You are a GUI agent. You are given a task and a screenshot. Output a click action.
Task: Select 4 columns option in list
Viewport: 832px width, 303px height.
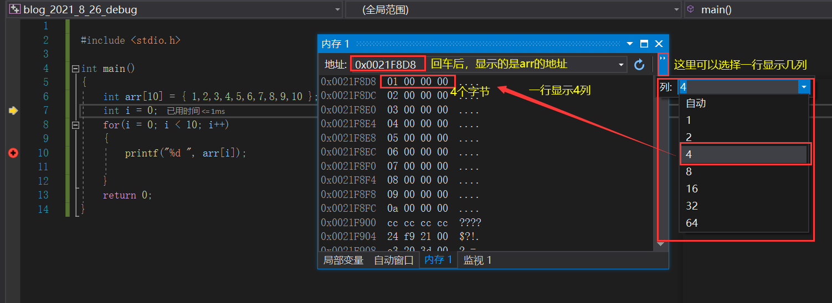[x=743, y=154]
